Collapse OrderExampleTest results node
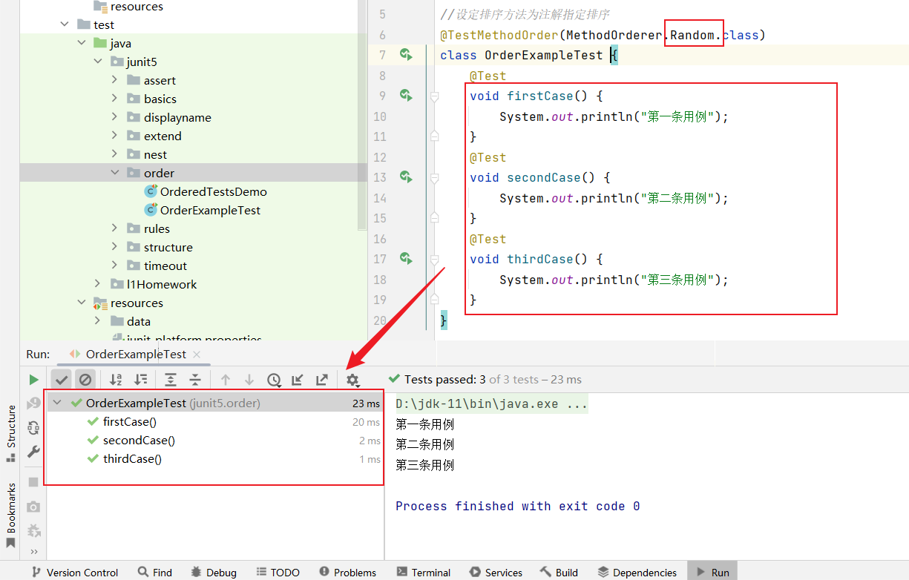 (x=58, y=403)
